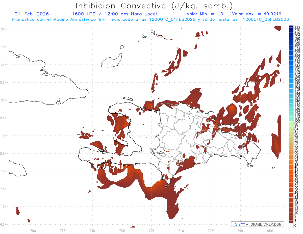Image resolution: width=303 pixels, height=234 pixels.
Task: Click the '214' value on the color scale
Action: coord(297,73)
